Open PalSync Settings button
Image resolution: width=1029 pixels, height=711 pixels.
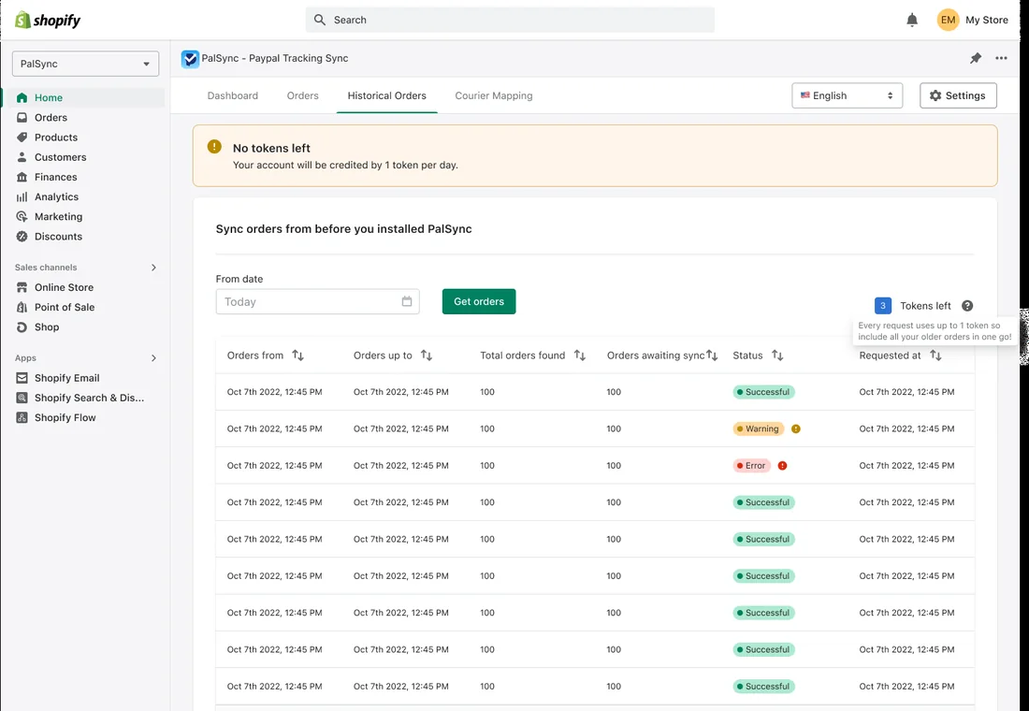click(958, 95)
